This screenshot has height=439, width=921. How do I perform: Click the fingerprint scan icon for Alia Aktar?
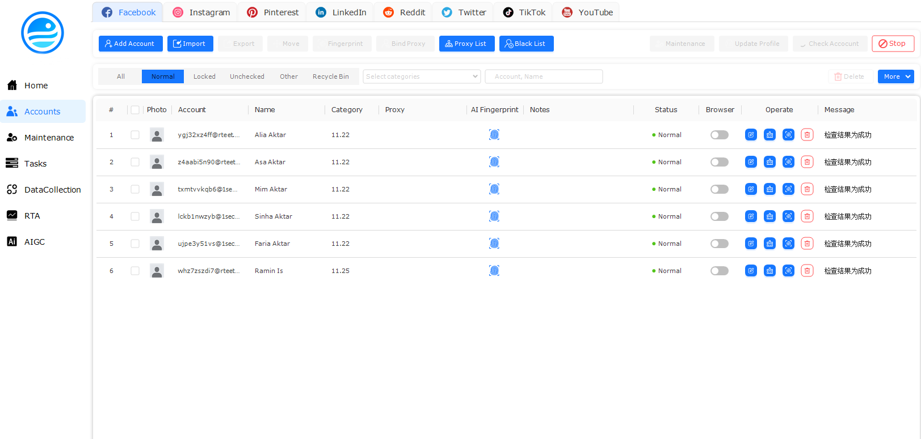(788, 135)
